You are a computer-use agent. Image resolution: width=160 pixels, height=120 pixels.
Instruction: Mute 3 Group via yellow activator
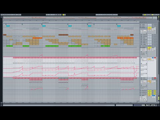pyautogui.click(x=149, y=28)
